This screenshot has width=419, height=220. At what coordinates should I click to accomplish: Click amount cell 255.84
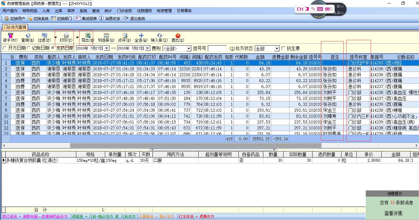click(x=260, y=92)
